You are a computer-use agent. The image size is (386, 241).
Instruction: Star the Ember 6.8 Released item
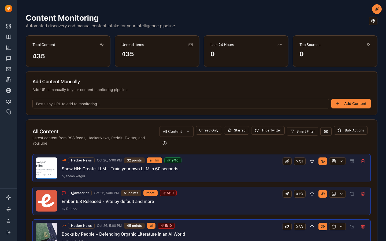pos(312,194)
